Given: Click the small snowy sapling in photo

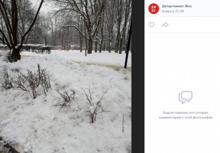Looking at the screenshot, I should point(95,105).
